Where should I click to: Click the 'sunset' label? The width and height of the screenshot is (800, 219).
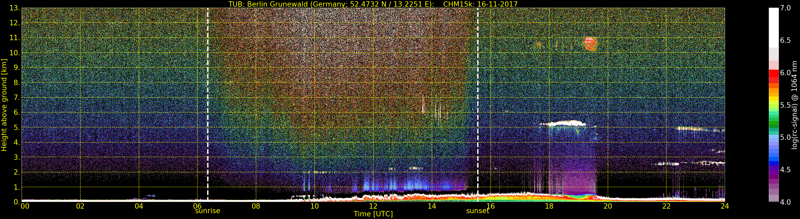pos(478,211)
